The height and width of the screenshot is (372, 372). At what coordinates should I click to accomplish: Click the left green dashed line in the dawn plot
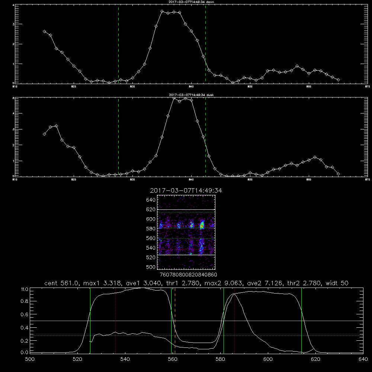[118, 44]
